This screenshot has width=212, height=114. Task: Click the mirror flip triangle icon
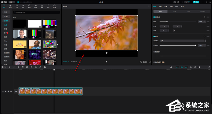[x=36, y=67]
